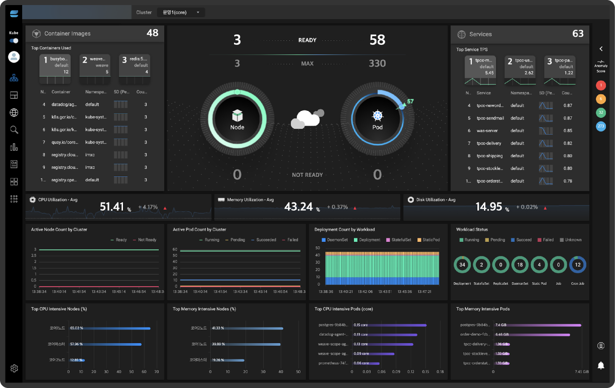
Task: Open the layout panel sidebar icon
Action: 14,95
